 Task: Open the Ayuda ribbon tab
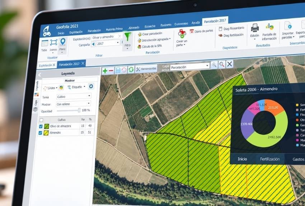(196, 23)
